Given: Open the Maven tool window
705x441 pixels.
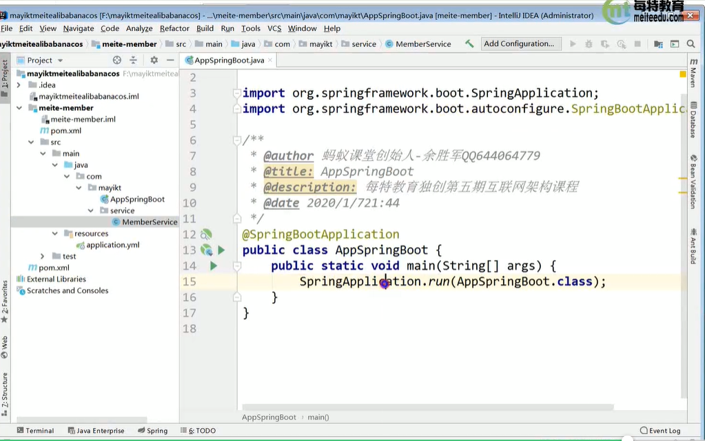Looking at the screenshot, I should pos(693,73).
